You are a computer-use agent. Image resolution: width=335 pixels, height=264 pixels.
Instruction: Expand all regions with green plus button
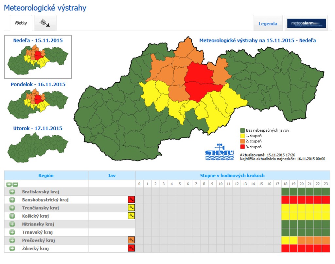click(x=9, y=184)
